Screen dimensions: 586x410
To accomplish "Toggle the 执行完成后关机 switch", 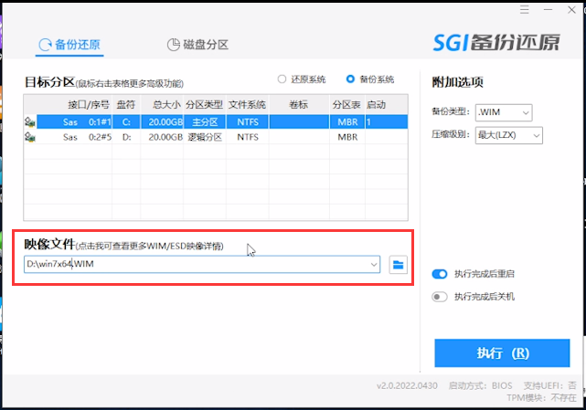I will pyautogui.click(x=440, y=297).
